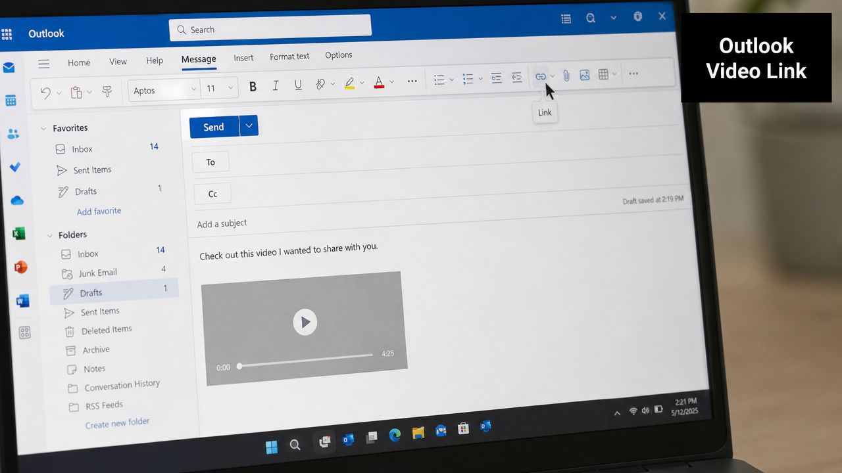The height and width of the screenshot is (473, 842).
Task: Toggle bold formatting
Action: (x=253, y=87)
